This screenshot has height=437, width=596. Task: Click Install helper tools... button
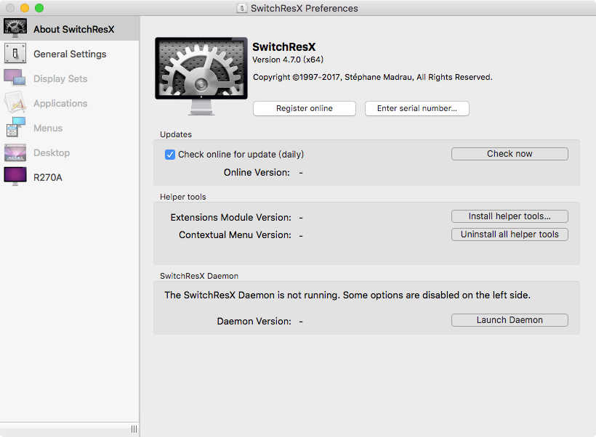[x=510, y=216]
